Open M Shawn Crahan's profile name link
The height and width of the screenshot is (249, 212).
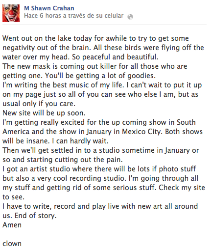click(x=49, y=8)
